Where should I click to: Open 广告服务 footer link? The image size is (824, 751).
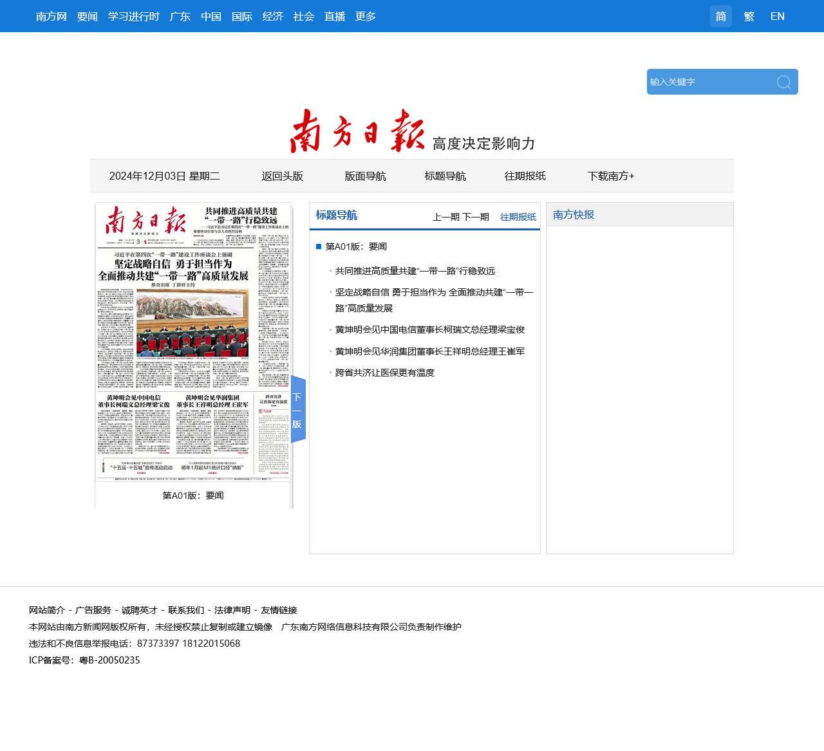coord(93,610)
